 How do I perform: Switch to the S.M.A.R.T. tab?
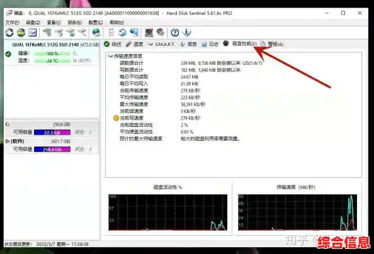(161, 44)
